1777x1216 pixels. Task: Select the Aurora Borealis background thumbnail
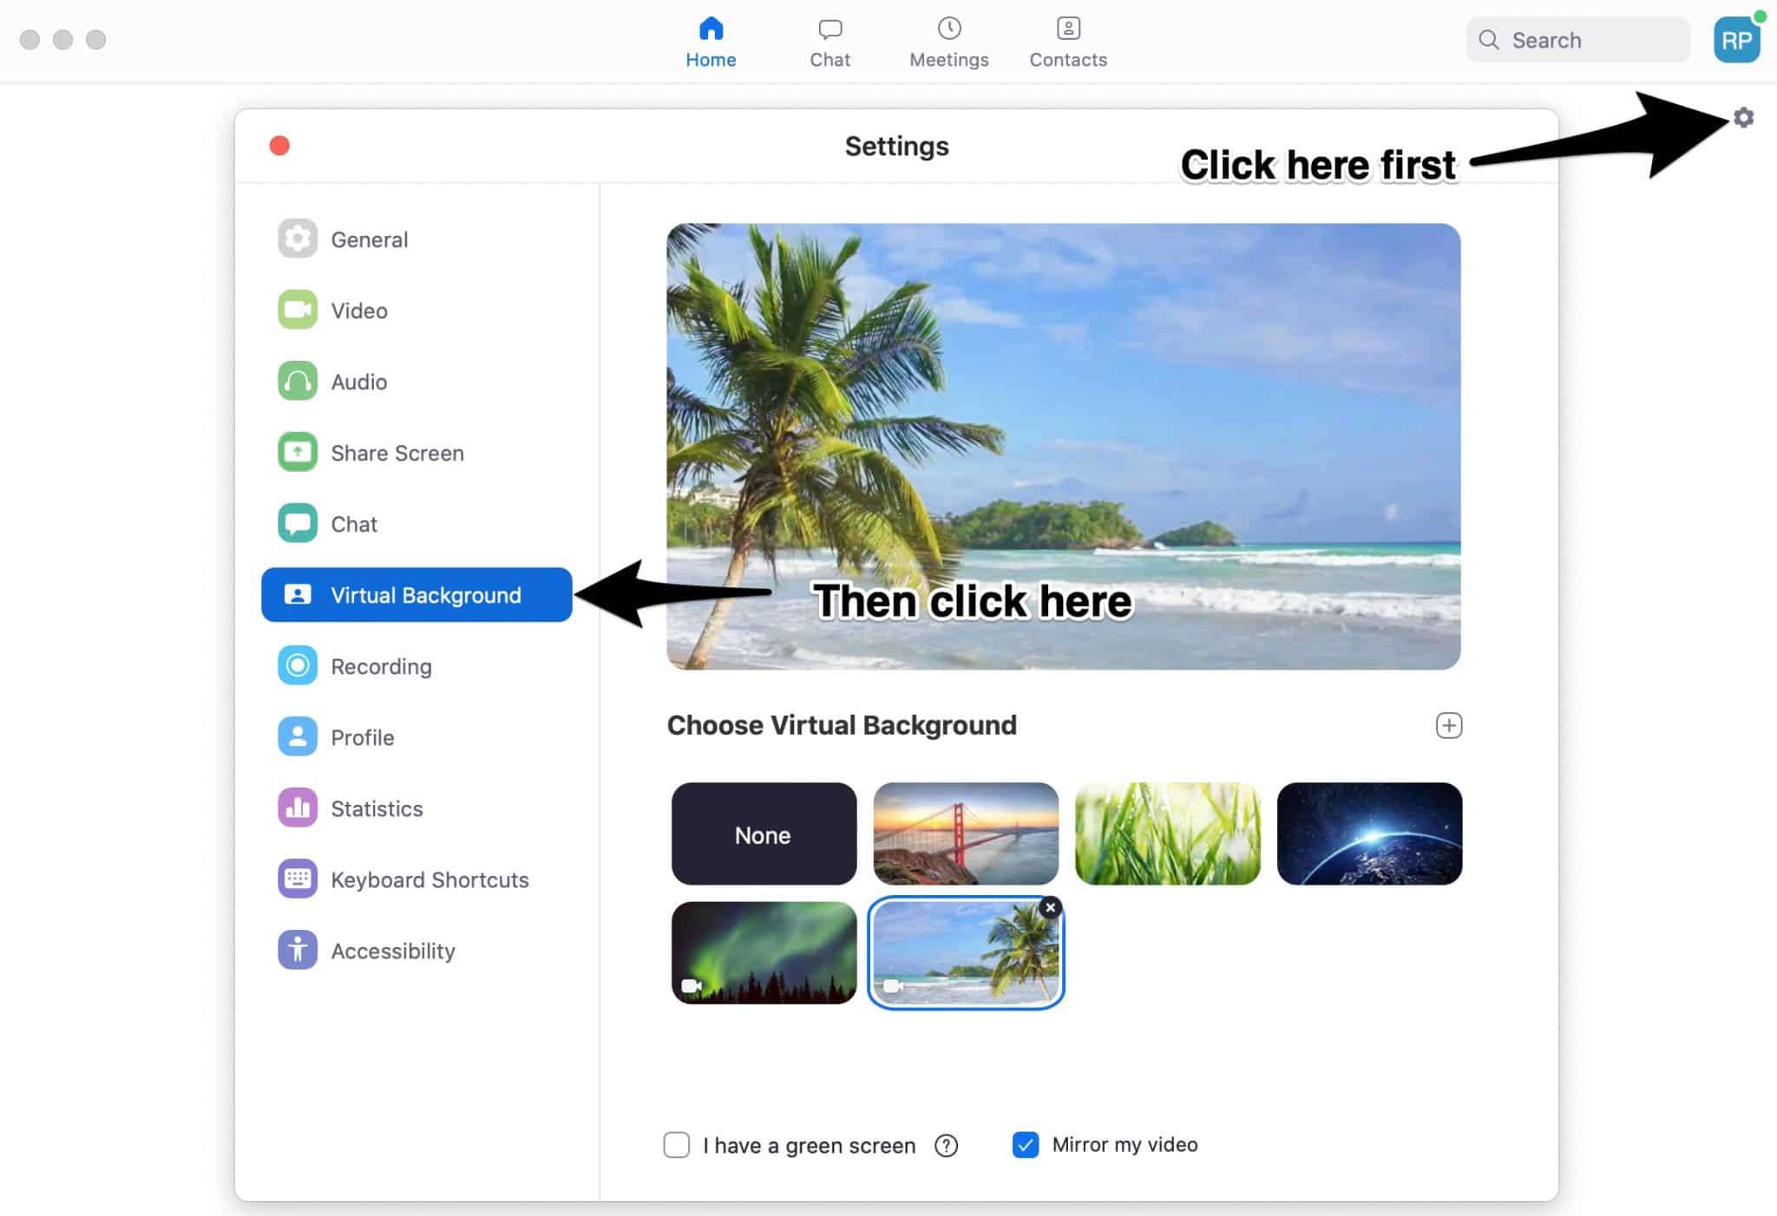(x=764, y=953)
